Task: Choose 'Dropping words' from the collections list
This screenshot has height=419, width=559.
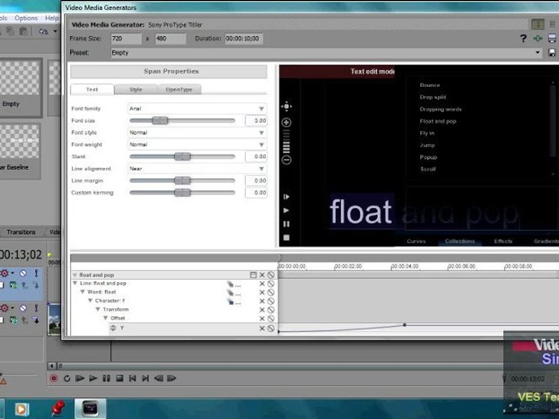Action: (x=441, y=109)
